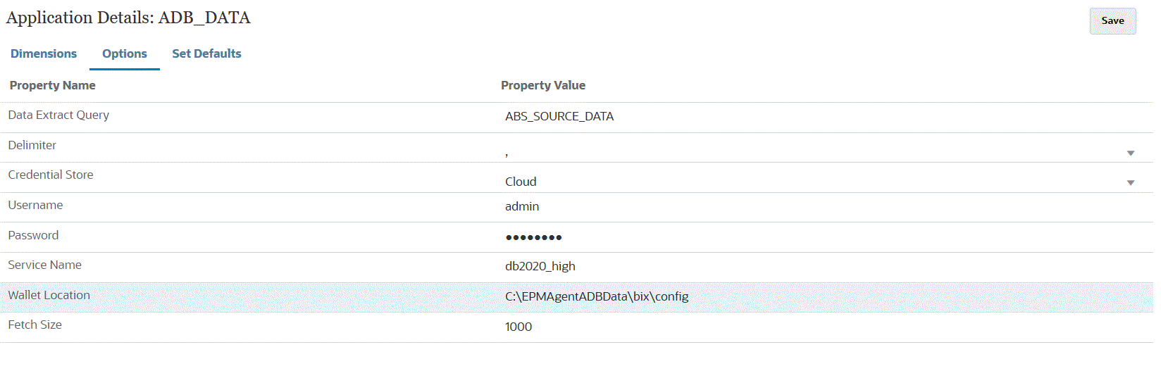Select the Wallet Location property label
Image resolution: width=1161 pixels, height=371 pixels.
49,295
